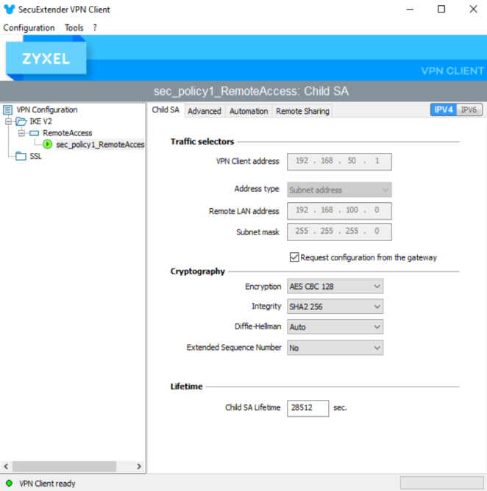Click the VPN Configuration tree root icon
The image size is (487, 491).
point(7,110)
